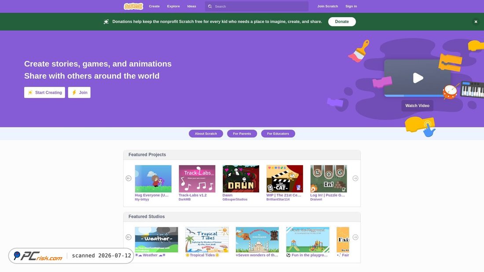Show next Featured Studios with right arrow
The width and height of the screenshot is (484, 272).
[355, 237]
